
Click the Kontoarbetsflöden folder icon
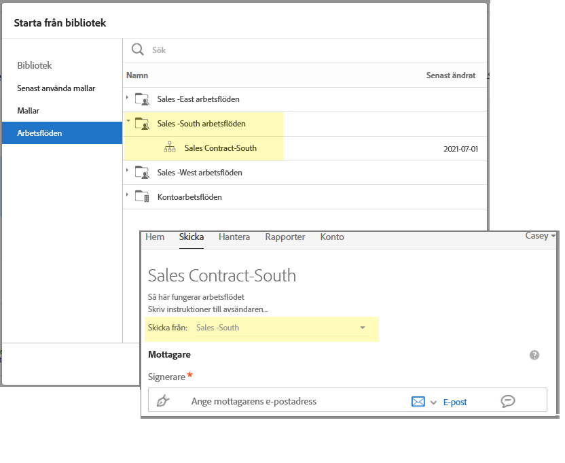(142, 197)
